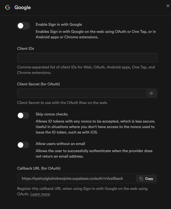Close the Google provider panel
The width and height of the screenshot is (171, 209).
[168, 6]
